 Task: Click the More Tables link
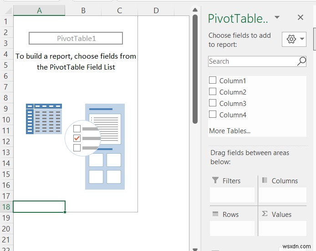point(229,131)
